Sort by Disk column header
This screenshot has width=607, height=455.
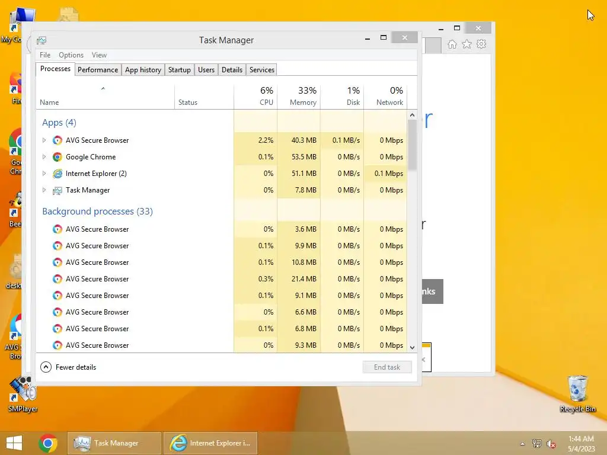click(x=342, y=97)
